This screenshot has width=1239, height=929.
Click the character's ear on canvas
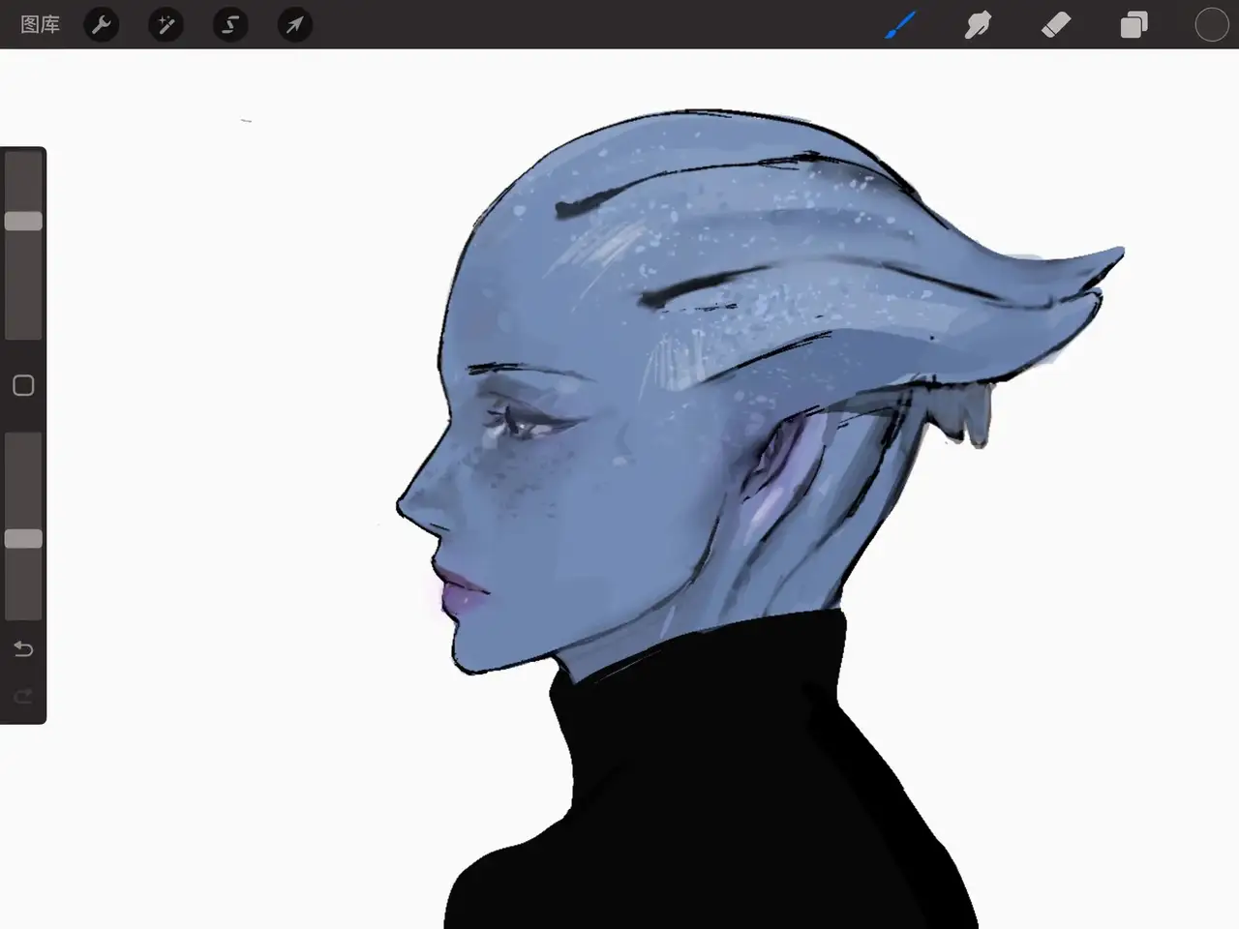pyautogui.click(x=774, y=484)
